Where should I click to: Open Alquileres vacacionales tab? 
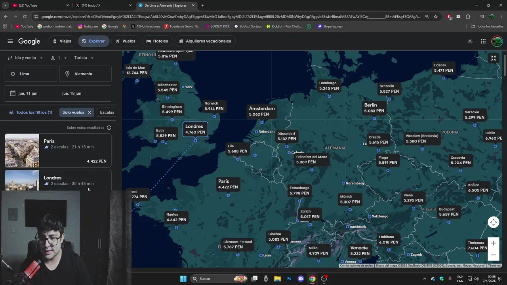coord(205,41)
